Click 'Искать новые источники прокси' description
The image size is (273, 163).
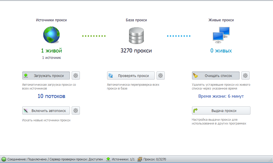[46, 120]
